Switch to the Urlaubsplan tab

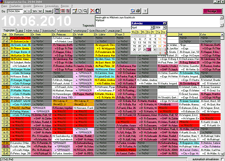point(114,31)
